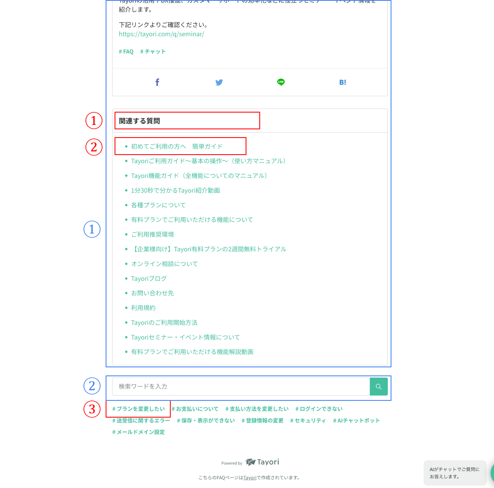
Task: Open 利用規約 link
Action: 143,308
